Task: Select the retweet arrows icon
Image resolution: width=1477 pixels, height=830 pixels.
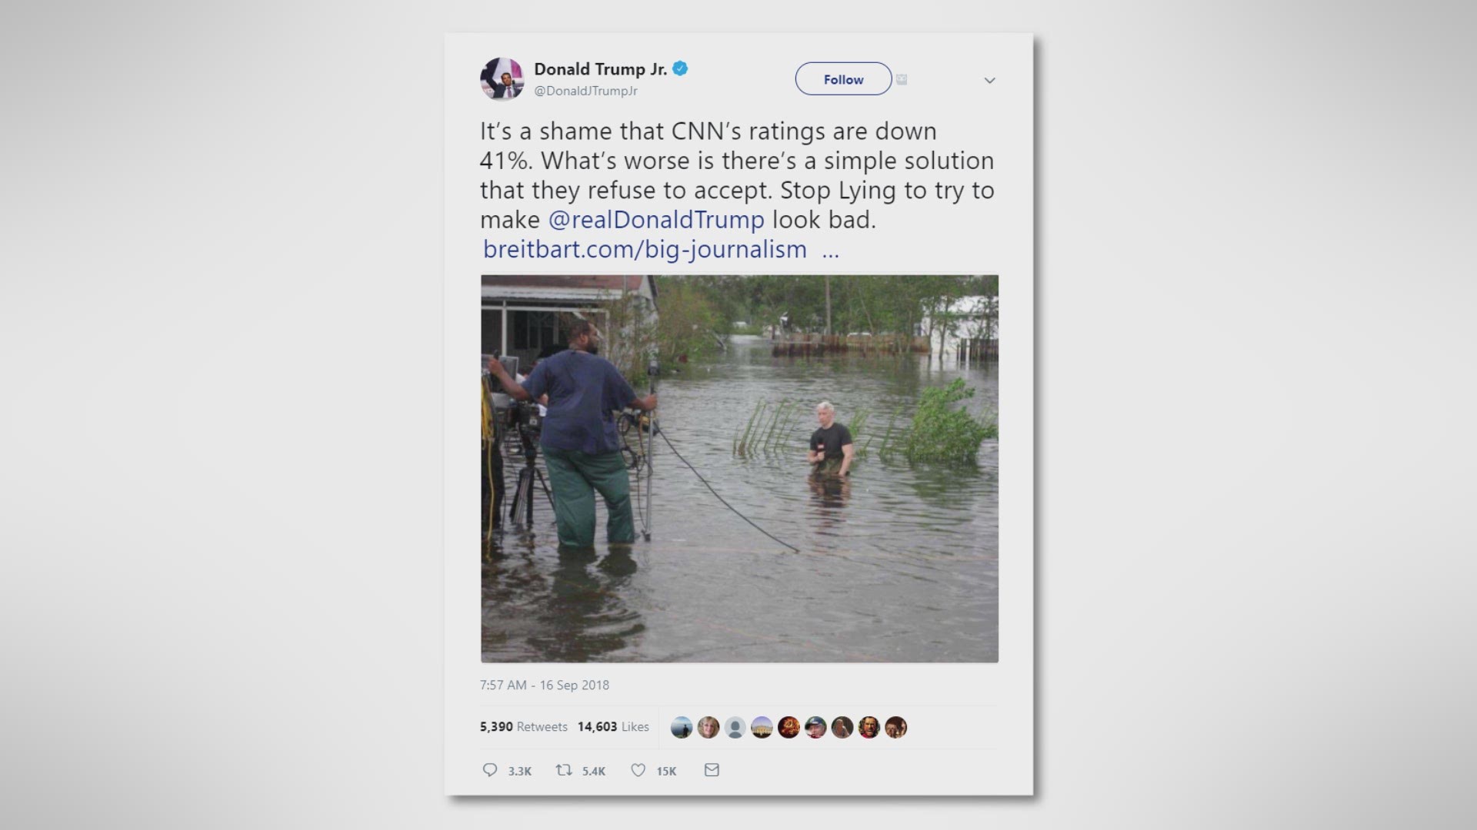Action: point(564,770)
